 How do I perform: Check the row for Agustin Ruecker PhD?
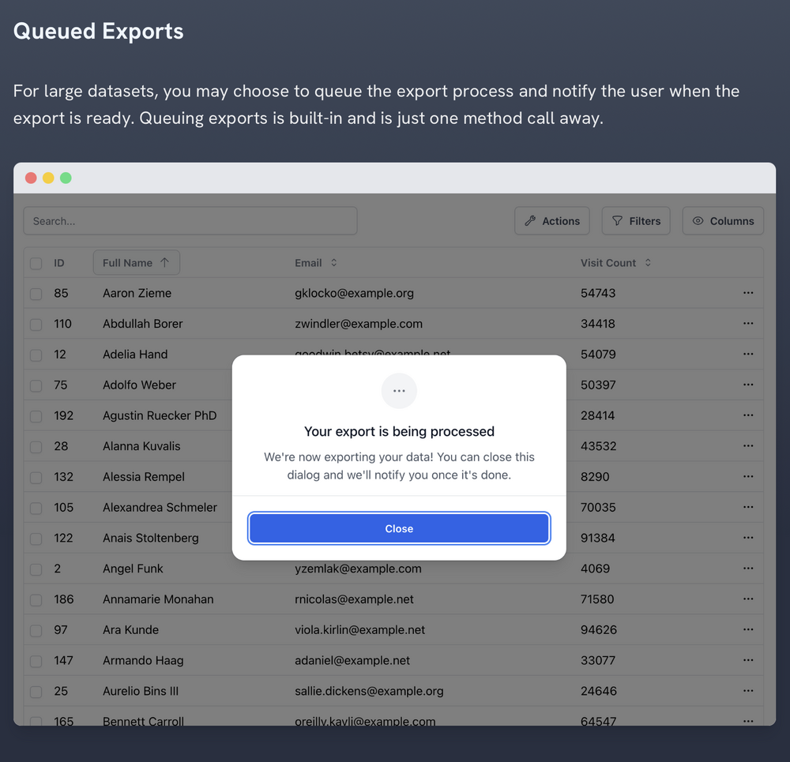(36, 416)
